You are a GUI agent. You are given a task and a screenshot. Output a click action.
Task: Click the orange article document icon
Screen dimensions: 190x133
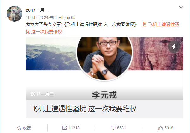tap(145, 24)
